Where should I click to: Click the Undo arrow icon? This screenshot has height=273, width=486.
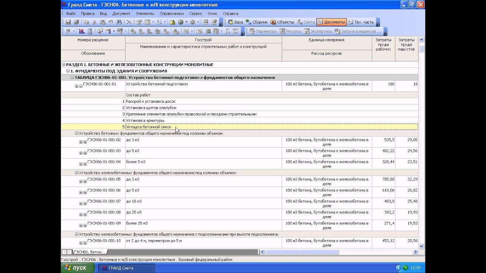click(x=110, y=22)
